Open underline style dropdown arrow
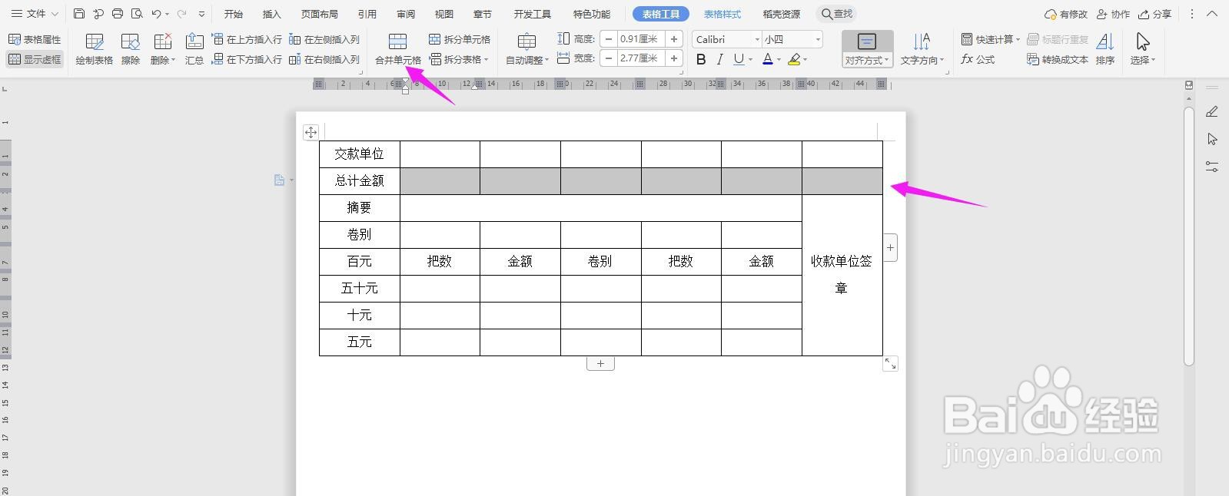Screen dimensions: 1229x496 [x=751, y=59]
